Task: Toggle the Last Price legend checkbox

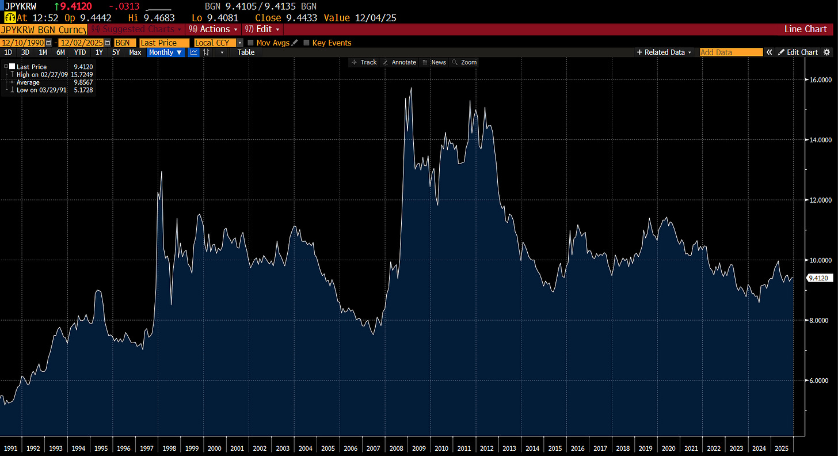Action: (x=12, y=67)
